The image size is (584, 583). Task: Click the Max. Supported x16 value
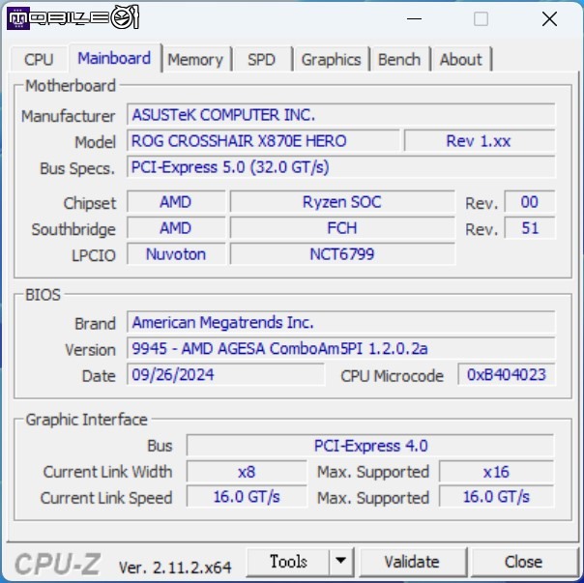(x=496, y=472)
